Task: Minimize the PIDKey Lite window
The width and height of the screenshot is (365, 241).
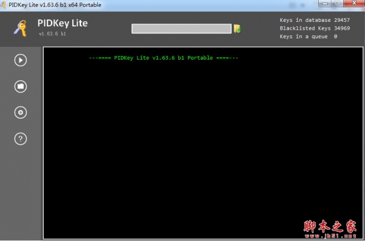Action: click(x=325, y=3)
